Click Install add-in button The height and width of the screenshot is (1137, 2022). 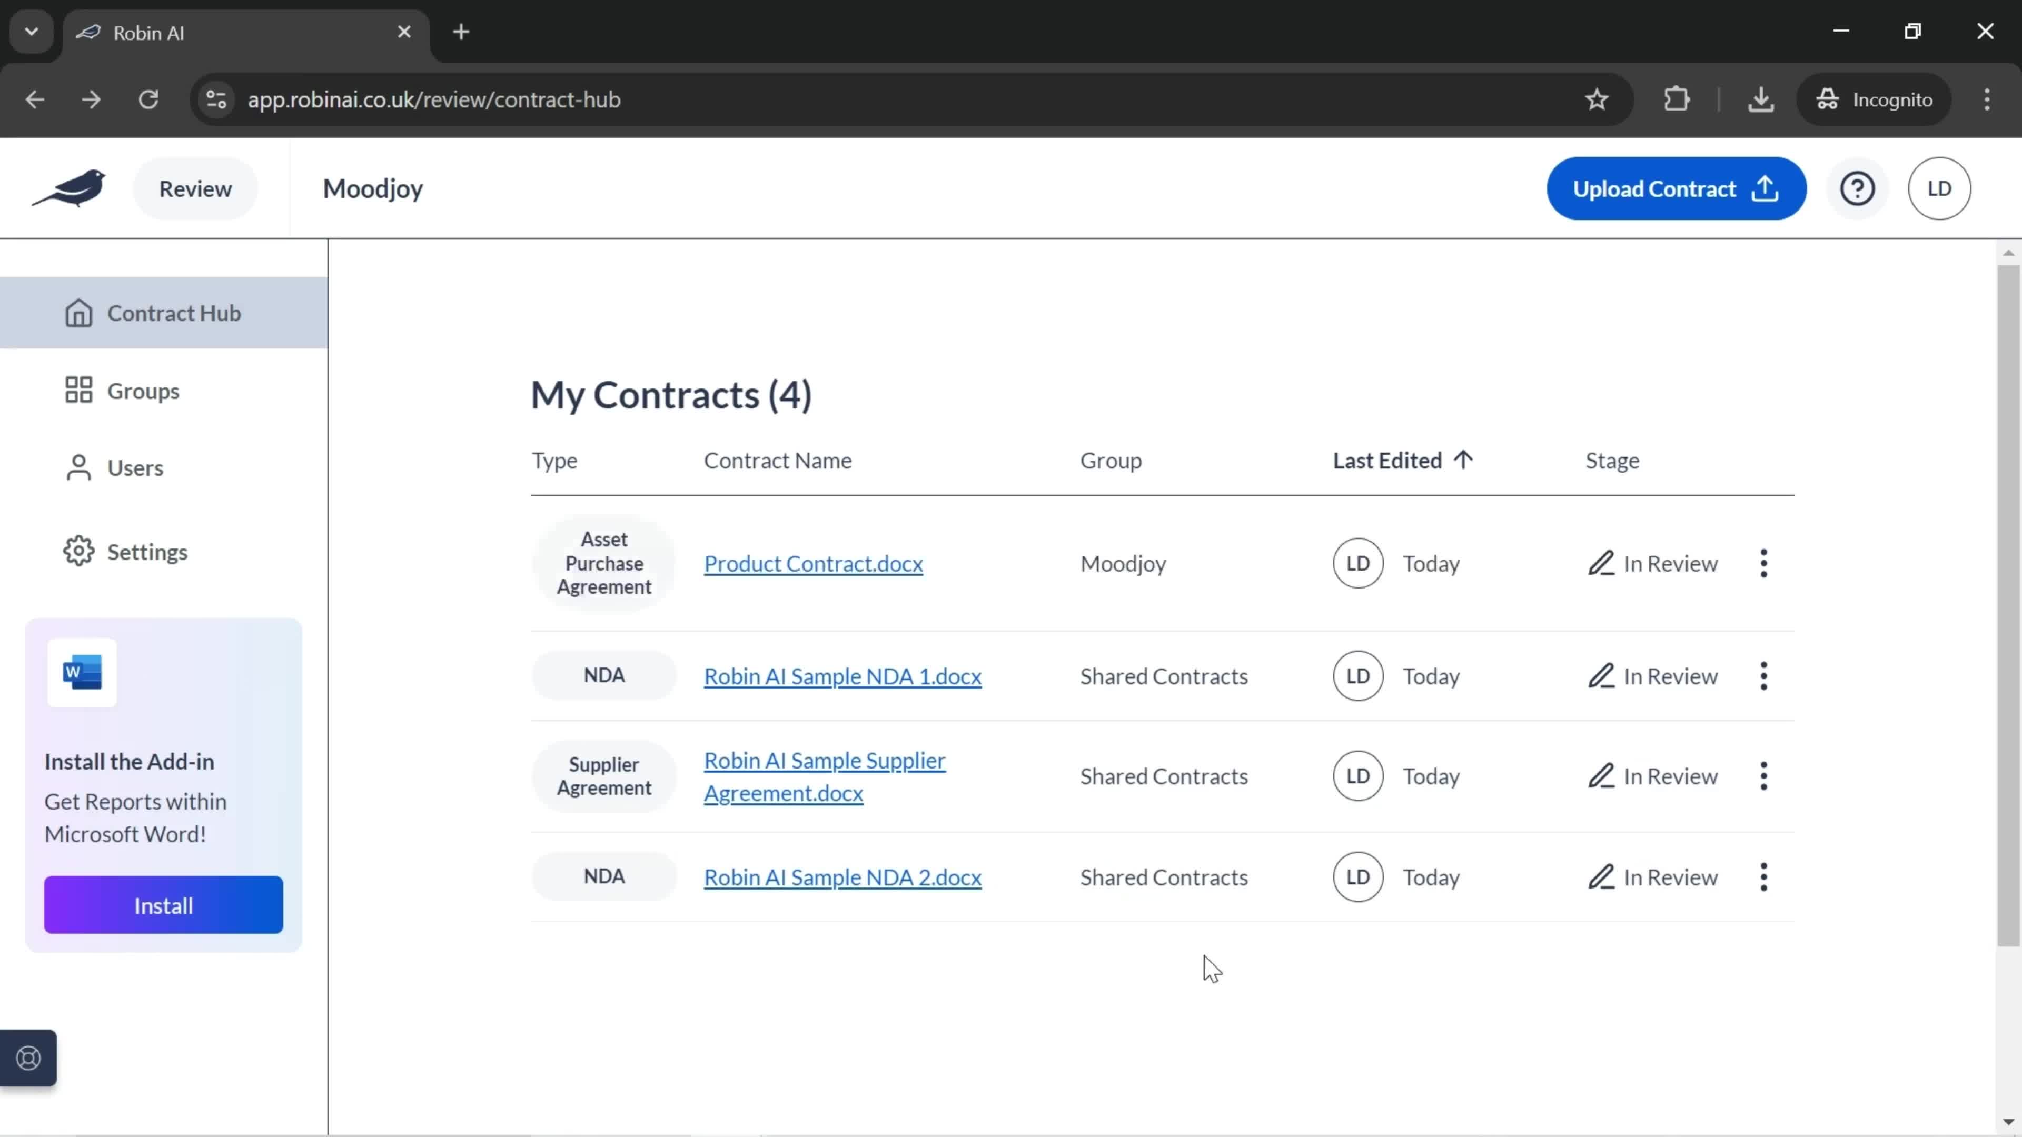[x=163, y=906]
